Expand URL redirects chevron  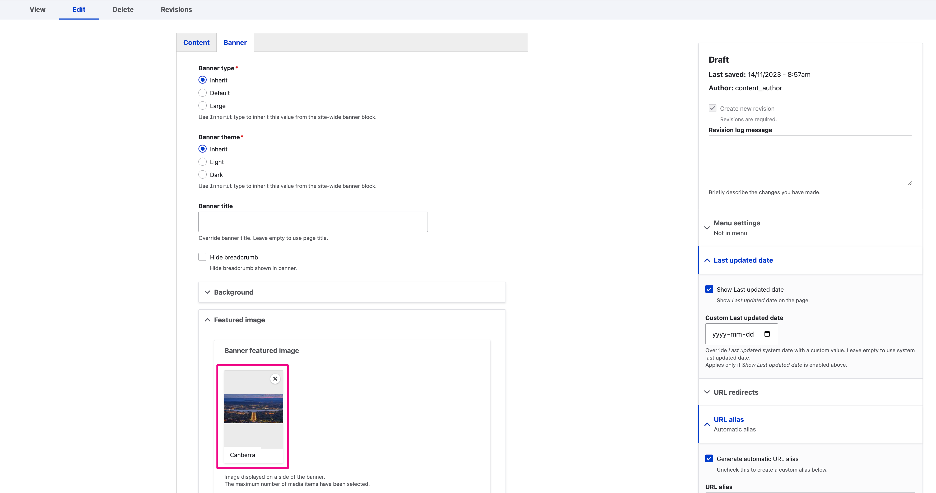pyautogui.click(x=707, y=392)
